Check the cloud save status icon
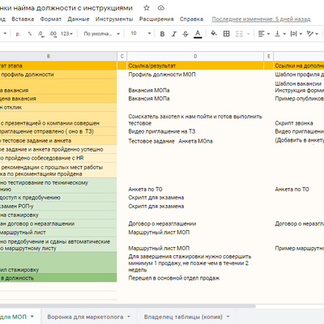The width and height of the screenshot is (324, 324). click(x=161, y=8)
